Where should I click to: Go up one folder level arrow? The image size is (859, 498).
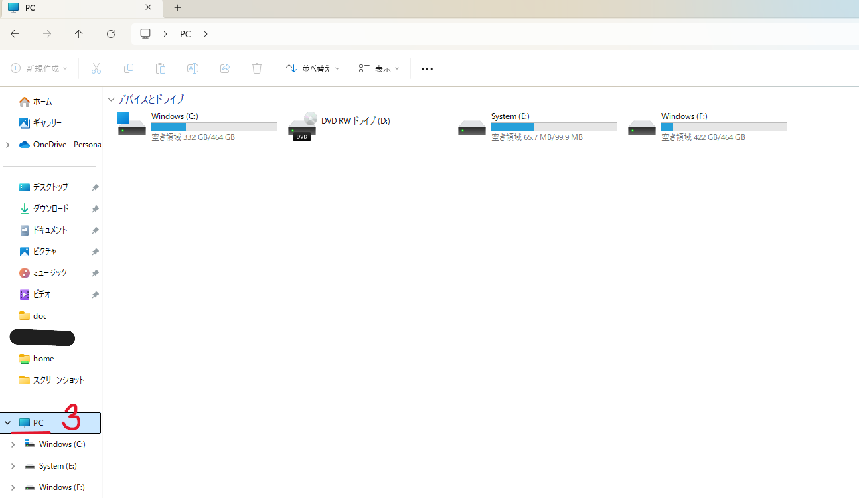pos(79,34)
